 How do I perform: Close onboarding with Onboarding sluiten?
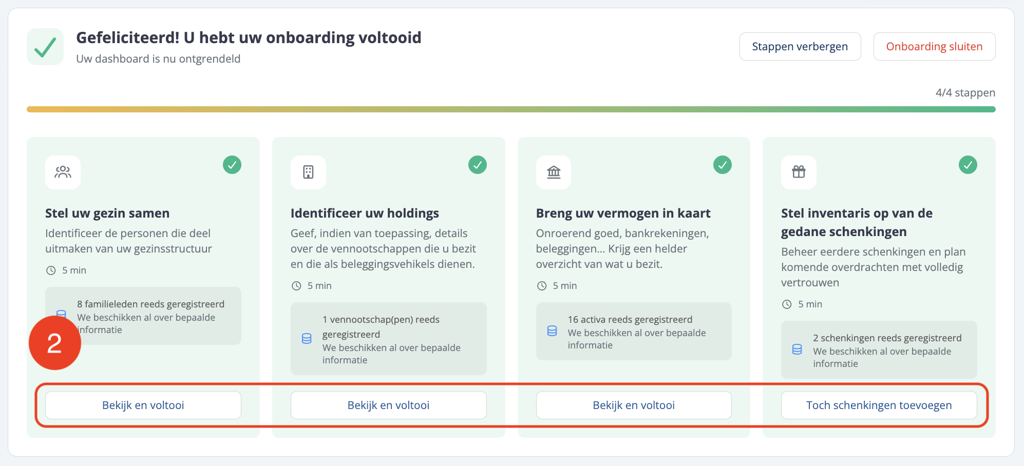[934, 47]
